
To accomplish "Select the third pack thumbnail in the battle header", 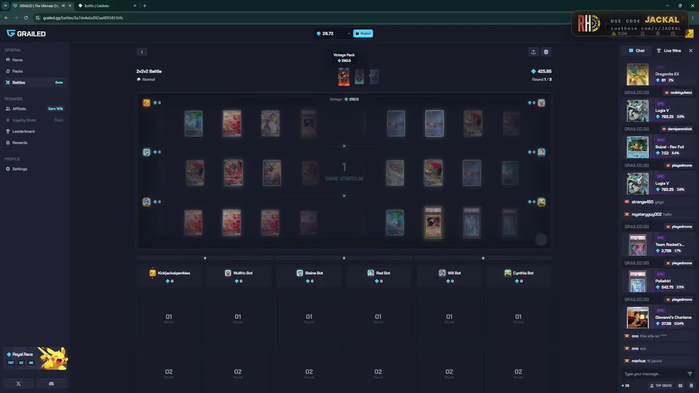I will (374, 76).
